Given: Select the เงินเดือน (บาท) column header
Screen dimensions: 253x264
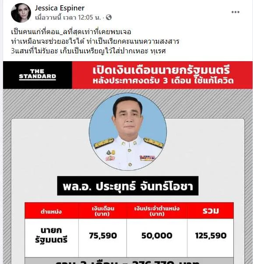Looking at the screenshot, I should (103, 211).
